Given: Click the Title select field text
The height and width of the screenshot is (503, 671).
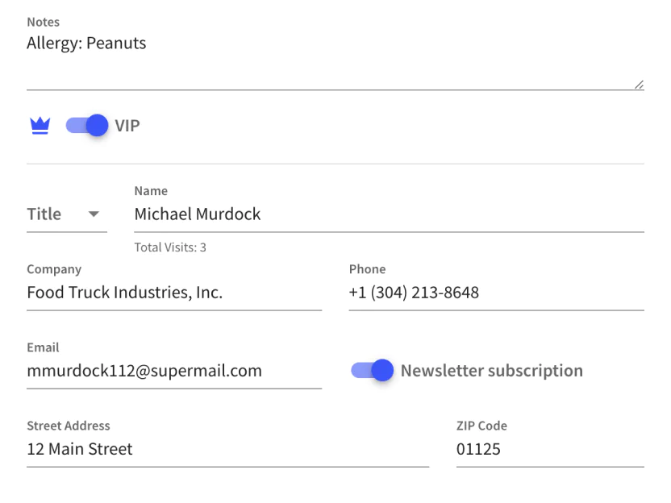Looking at the screenshot, I should (x=45, y=214).
